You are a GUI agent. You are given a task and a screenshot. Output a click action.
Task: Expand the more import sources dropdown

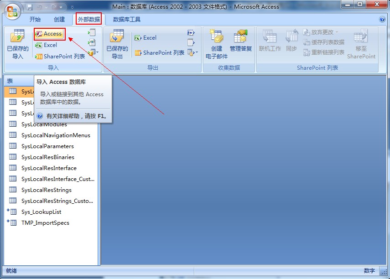click(x=93, y=52)
